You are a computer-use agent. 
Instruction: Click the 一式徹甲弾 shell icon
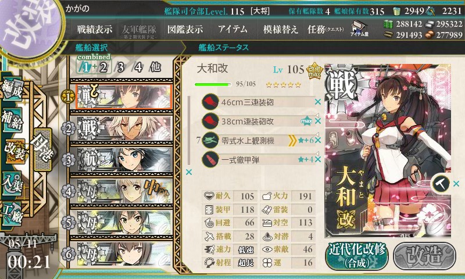point(210,159)
